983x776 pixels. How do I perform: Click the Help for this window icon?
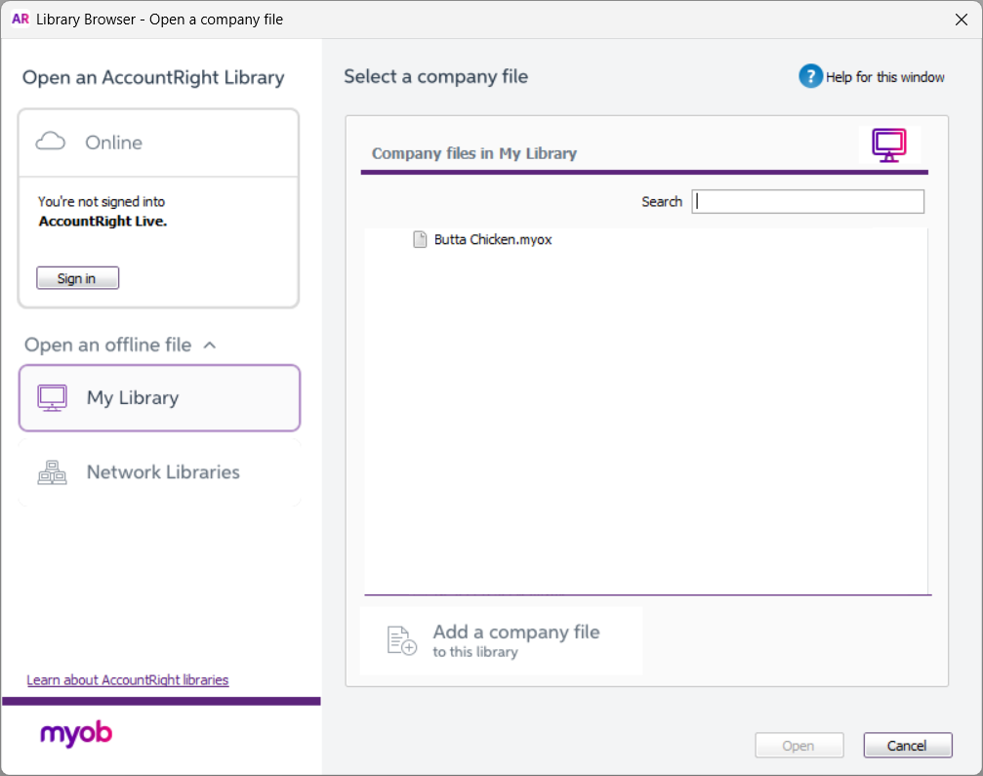810,76
